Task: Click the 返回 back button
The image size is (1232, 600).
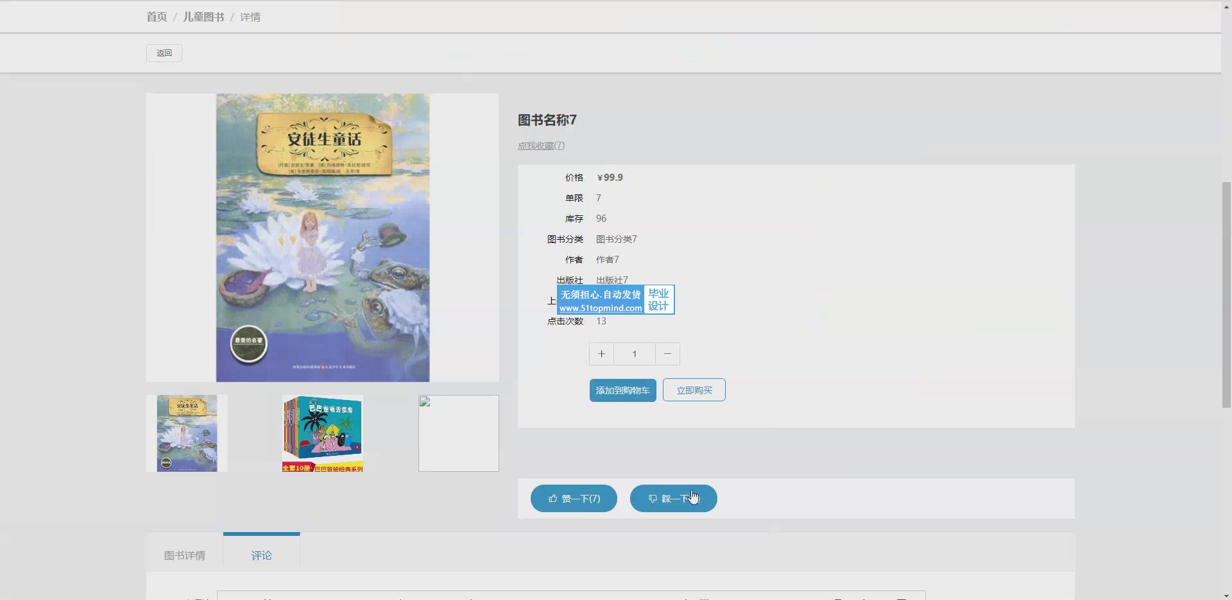Action: [164, 53]
